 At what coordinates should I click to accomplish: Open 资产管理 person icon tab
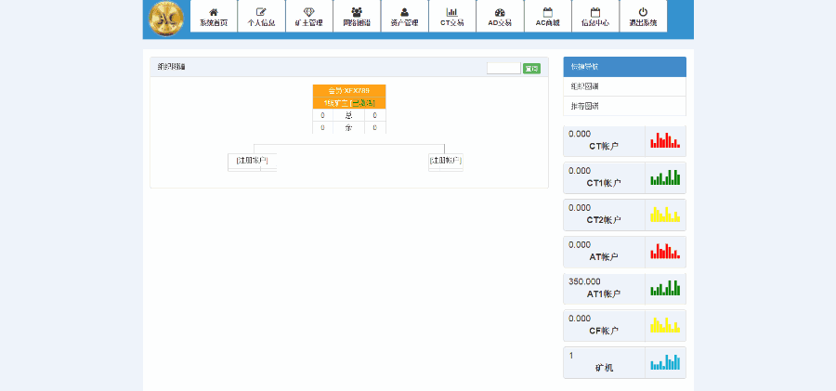click(x=404, y=17)
